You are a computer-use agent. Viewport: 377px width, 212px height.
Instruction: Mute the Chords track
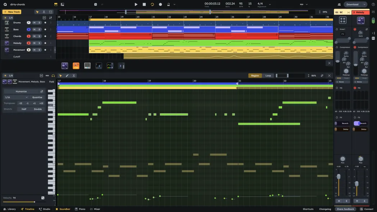(x=35, y=36)
